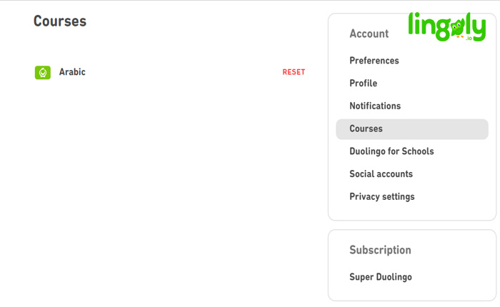The width and height of the screenshot is (500, 307).
Task: Open the Preferences settings page
Action: click(x=374, y=61)
